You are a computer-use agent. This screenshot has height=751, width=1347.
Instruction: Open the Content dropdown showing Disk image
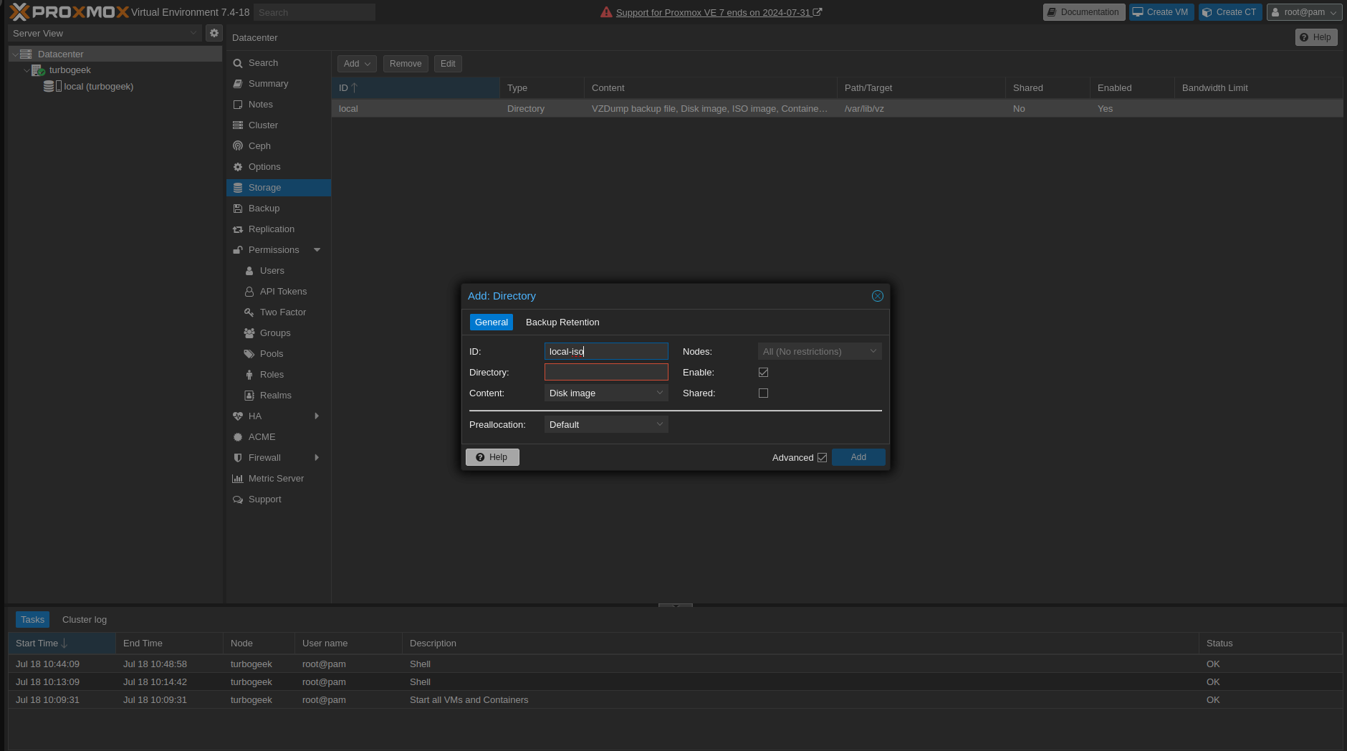(x=605, y=393)
